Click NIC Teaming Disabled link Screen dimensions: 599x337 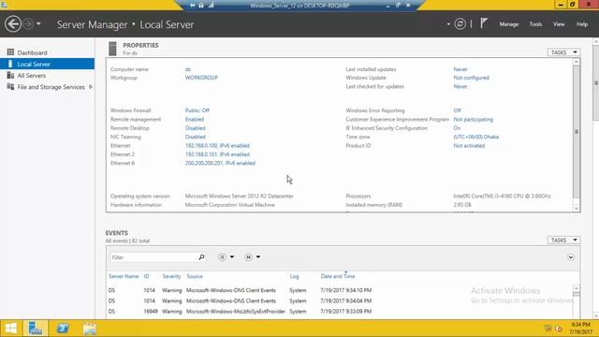tap(196, 137)
